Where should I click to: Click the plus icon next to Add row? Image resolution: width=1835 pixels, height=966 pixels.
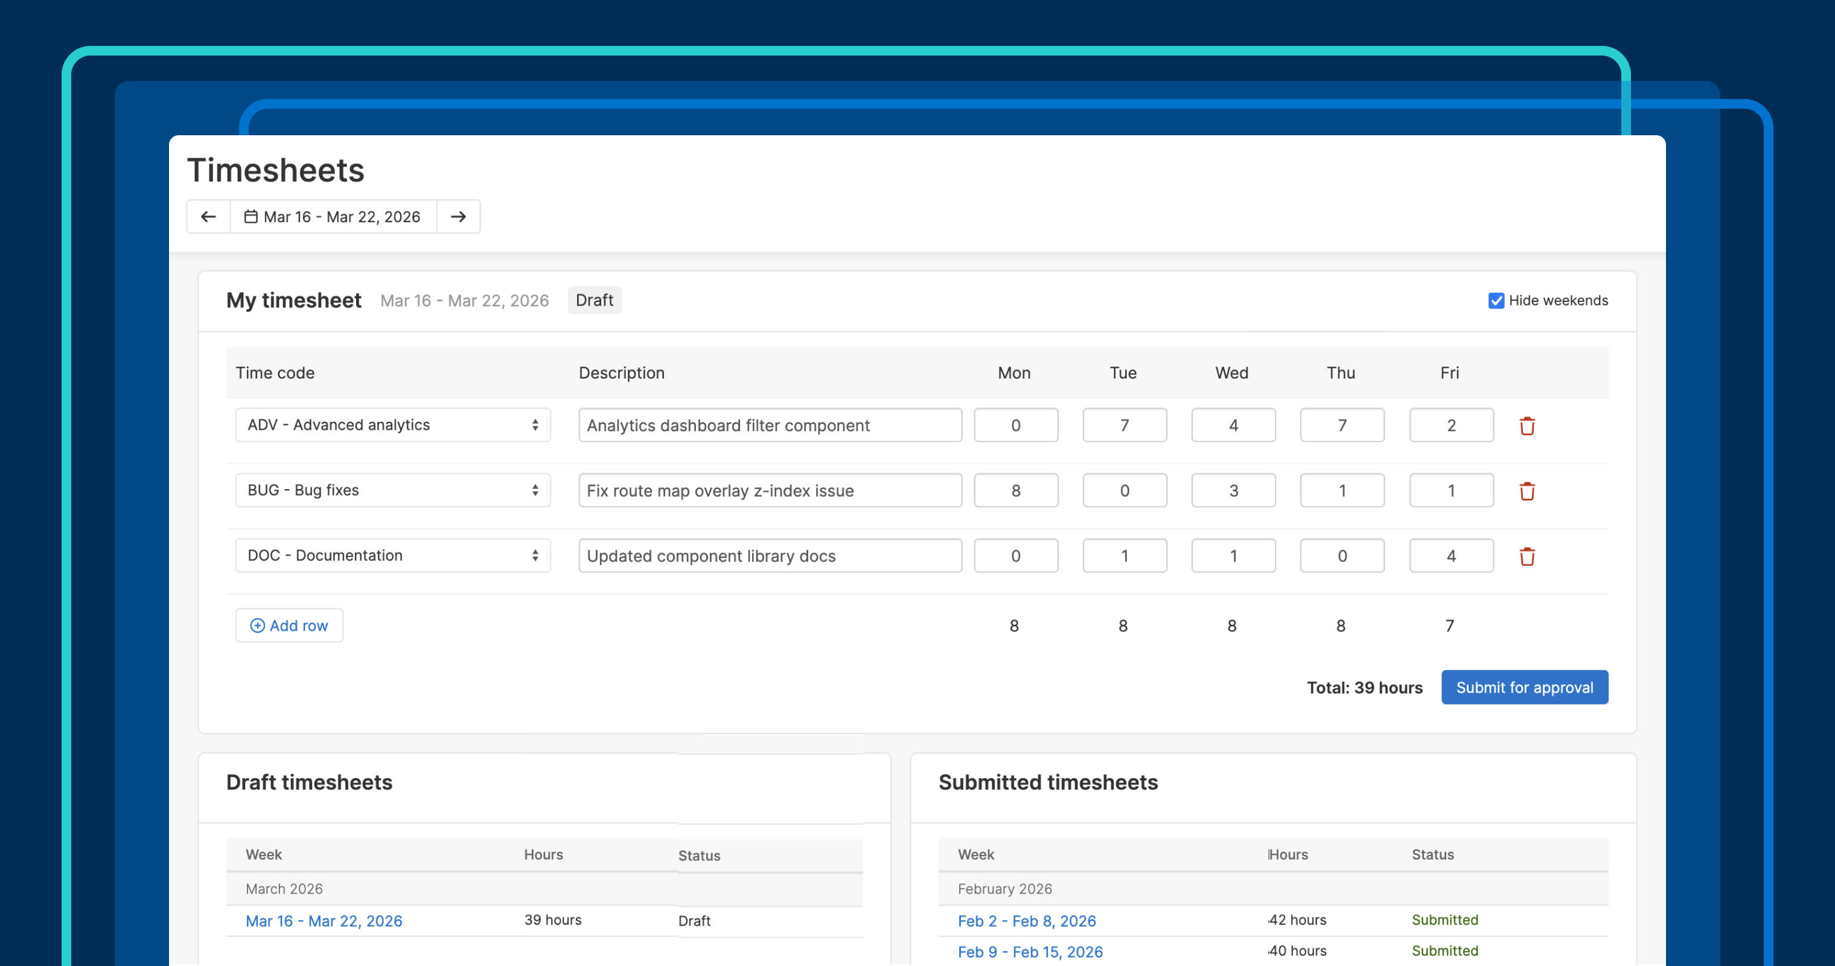point(257,625)
